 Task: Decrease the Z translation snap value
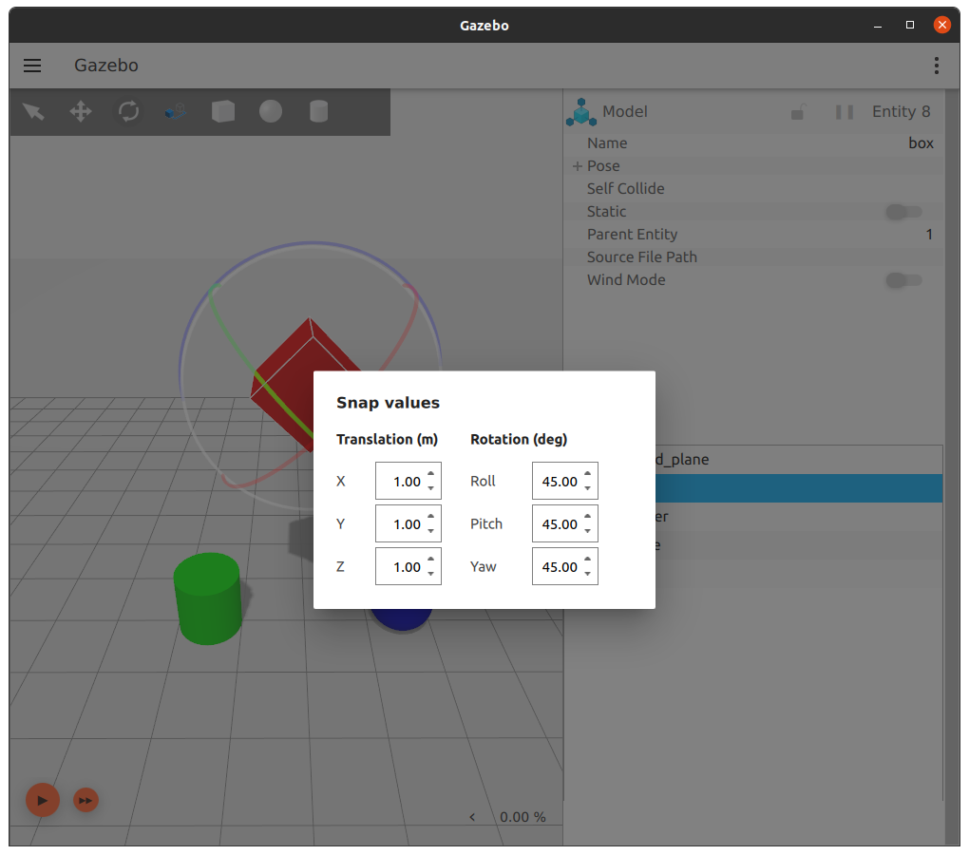pyautogui.click(x=430, y=573)
